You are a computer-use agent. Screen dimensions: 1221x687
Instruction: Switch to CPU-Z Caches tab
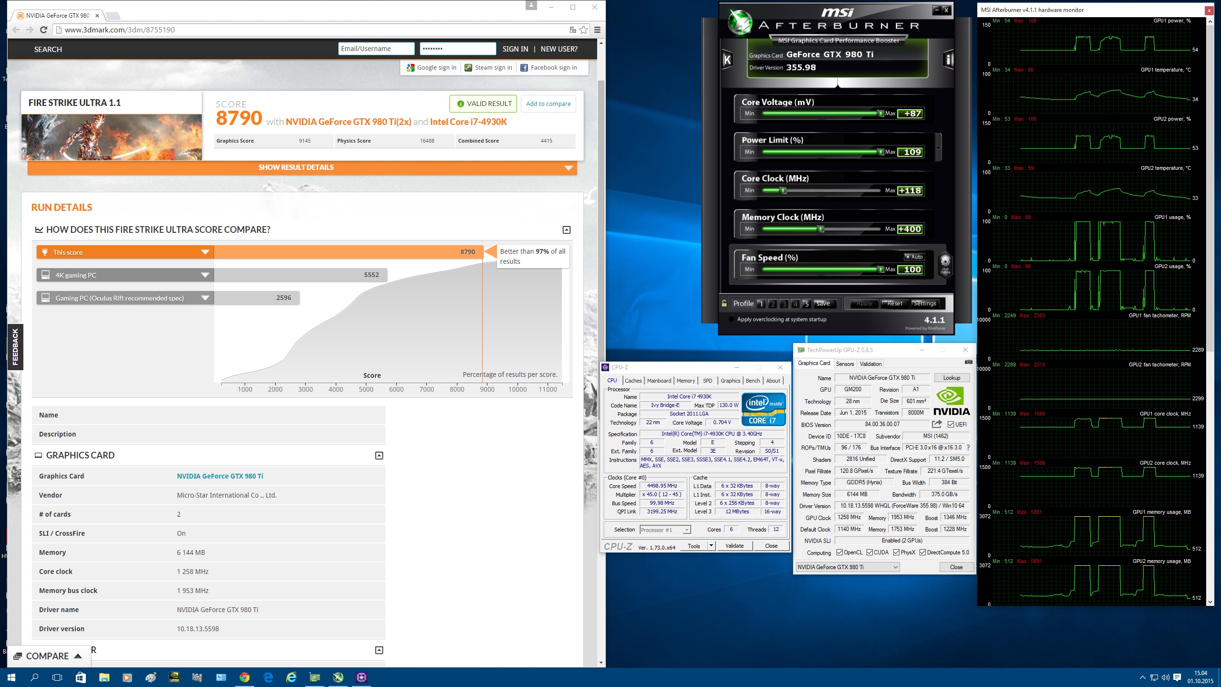pos(633,381)
